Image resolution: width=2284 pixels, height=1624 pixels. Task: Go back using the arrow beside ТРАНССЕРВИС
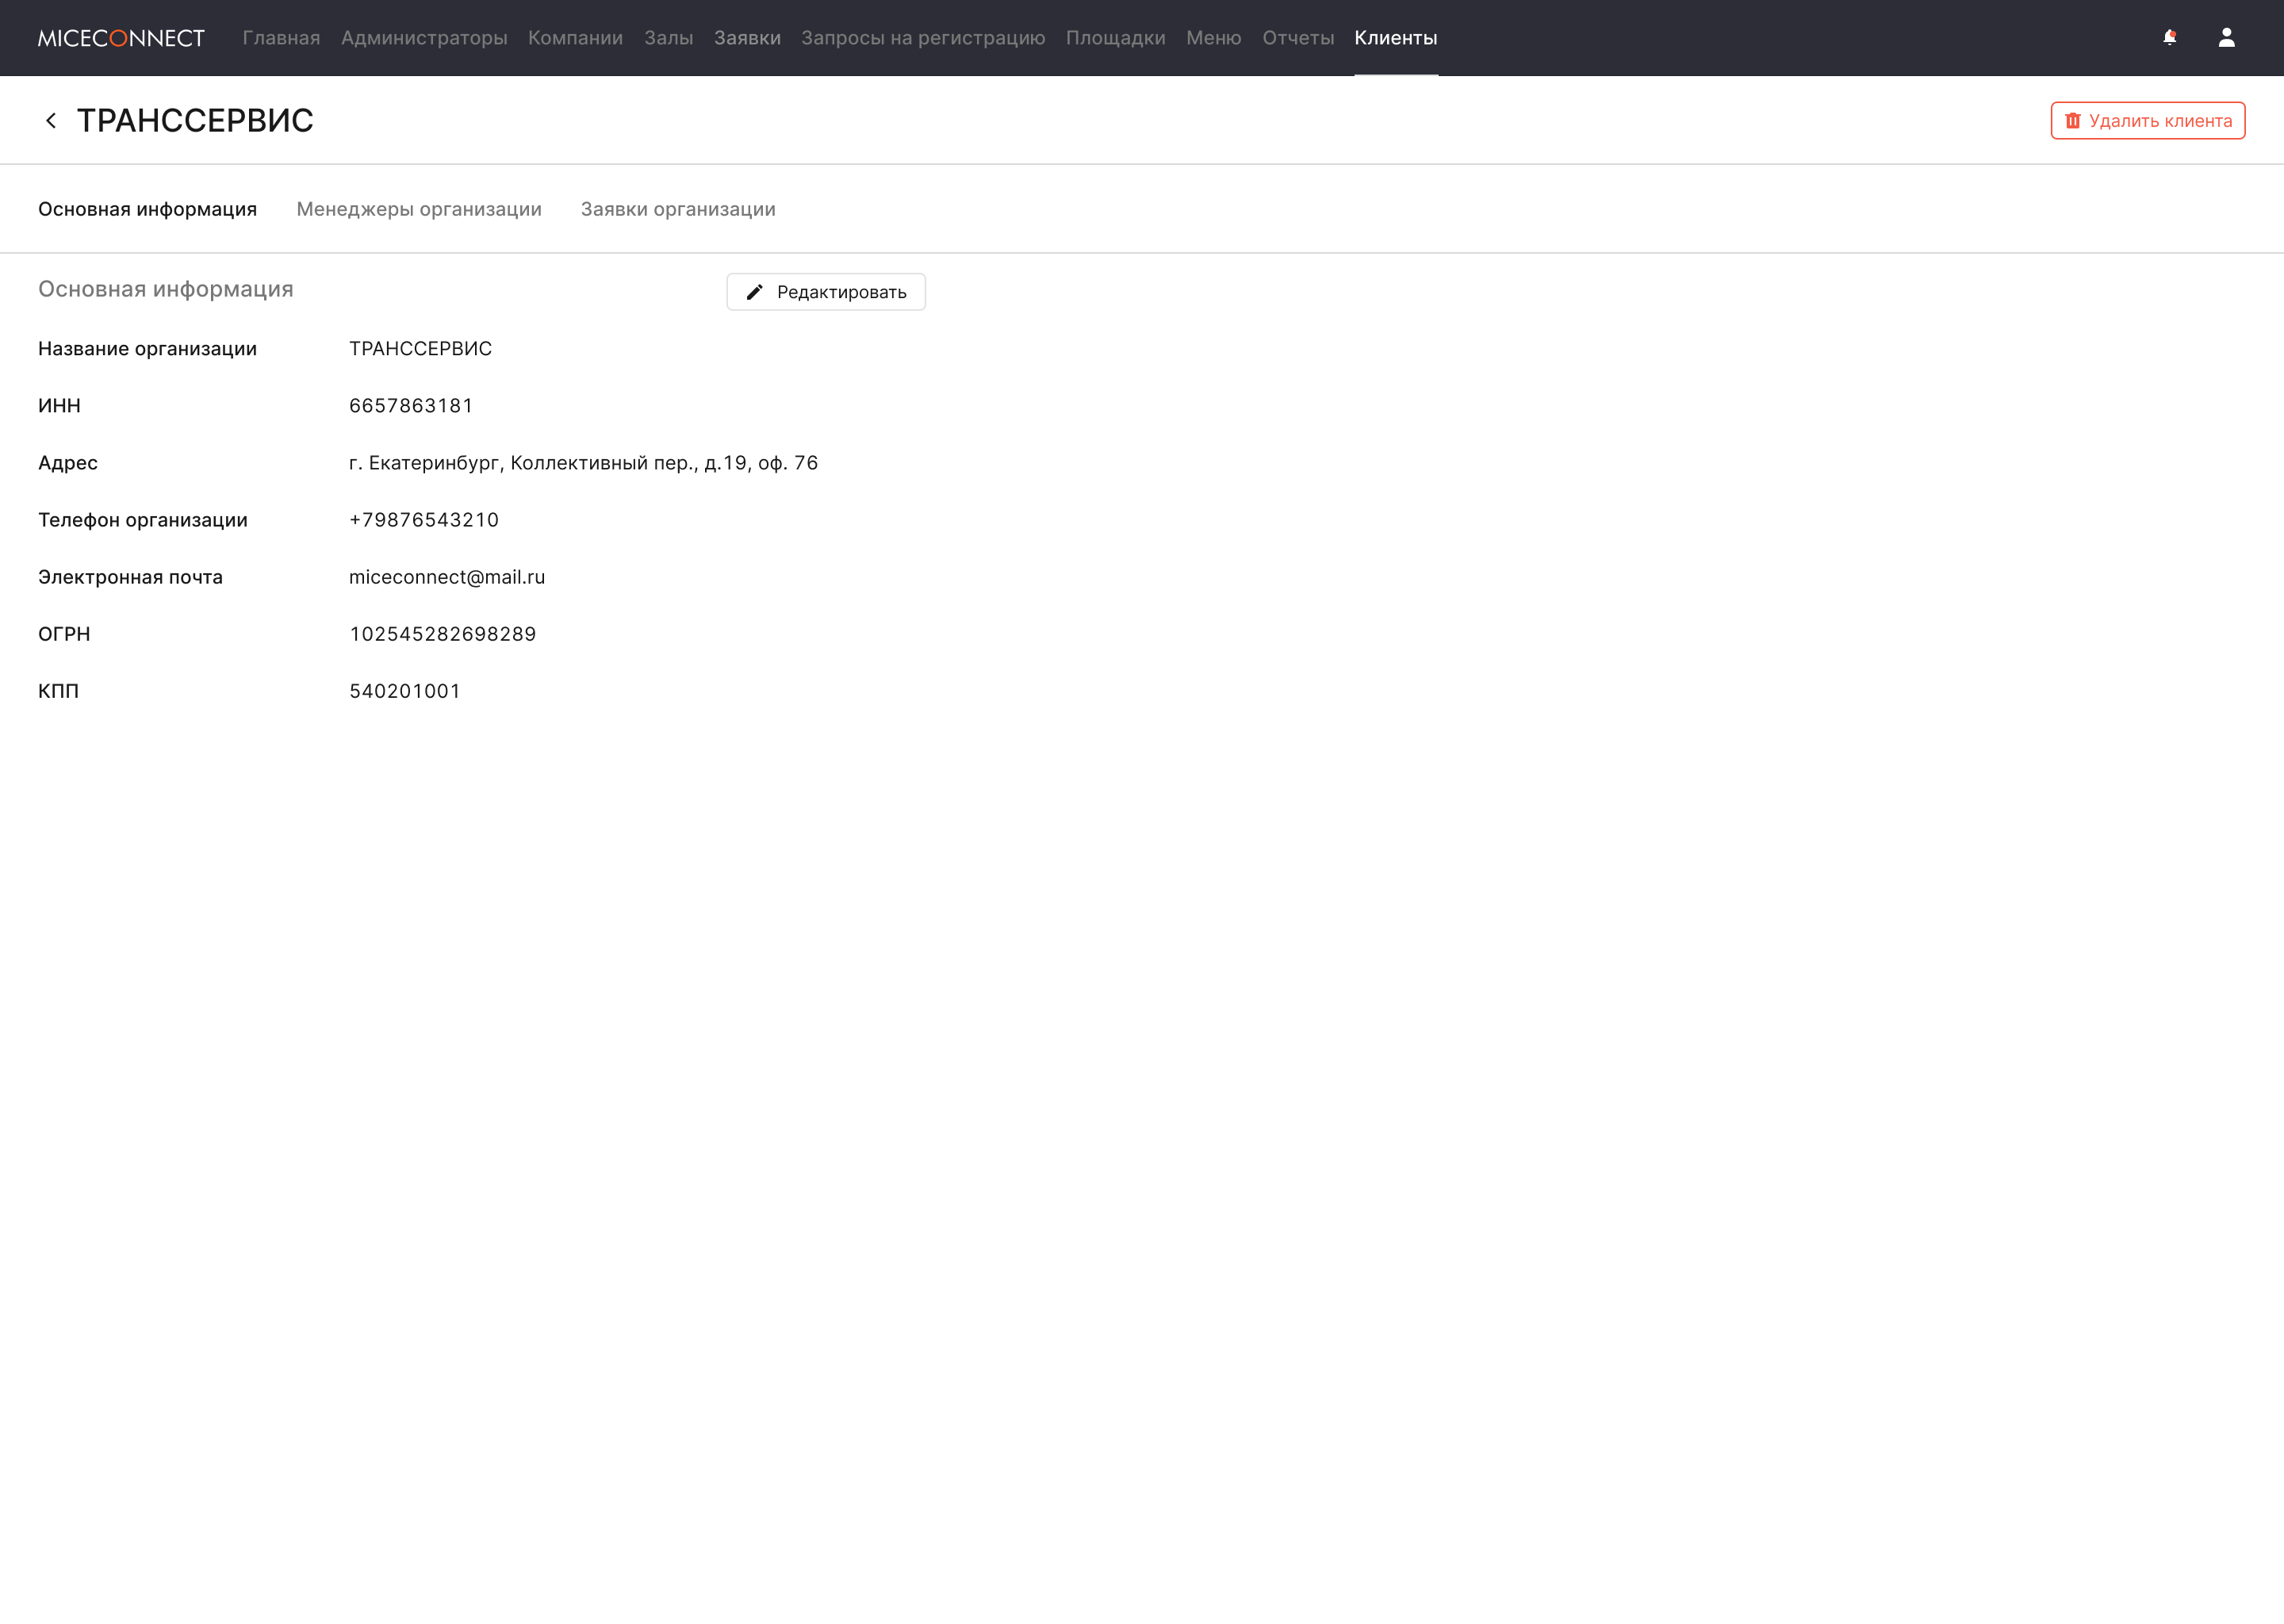point(51,120)
